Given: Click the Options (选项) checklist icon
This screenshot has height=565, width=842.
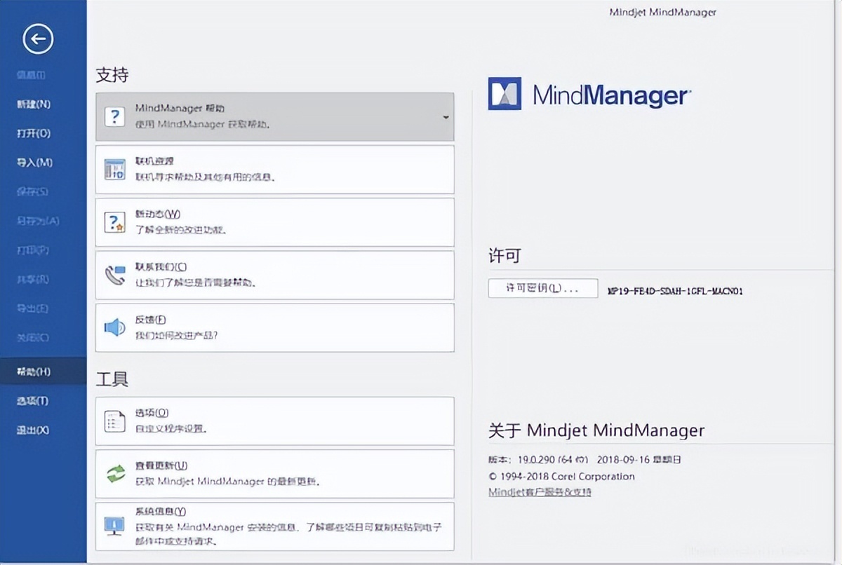Looking at the screenshot, I should pyautogui.click(x=114, y=421).
